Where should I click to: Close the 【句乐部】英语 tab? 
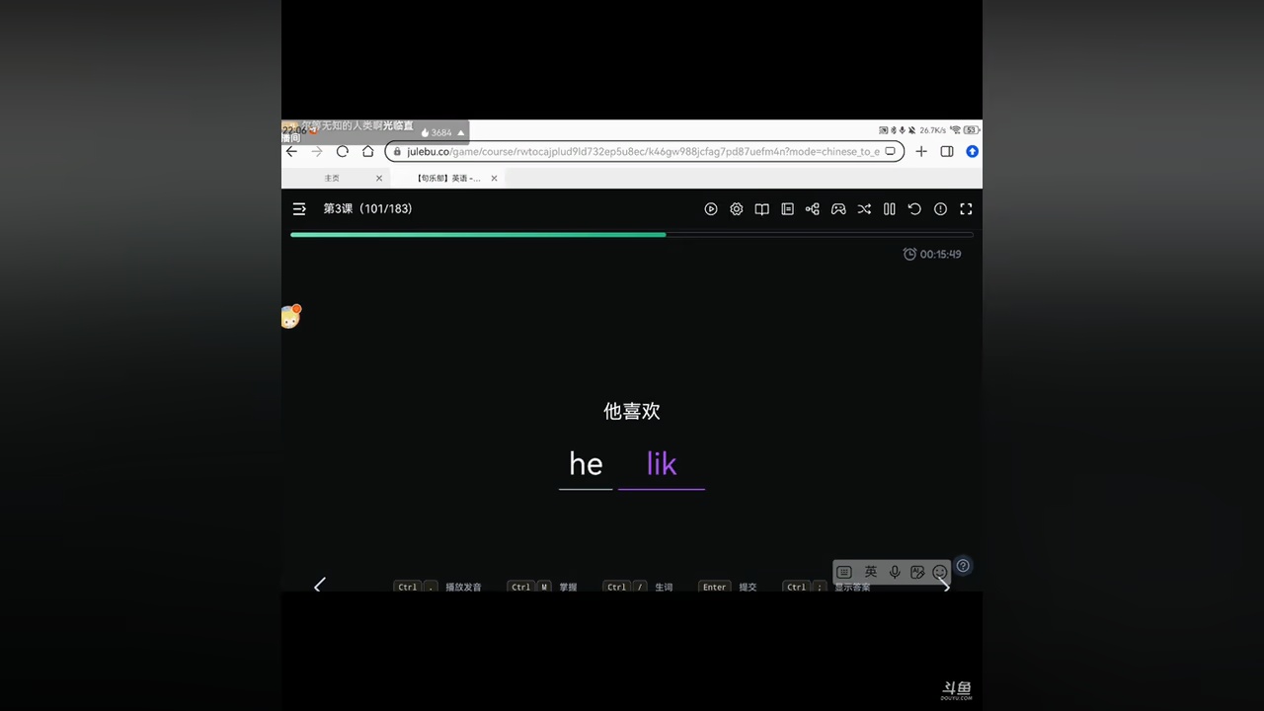tap(494, 179)
